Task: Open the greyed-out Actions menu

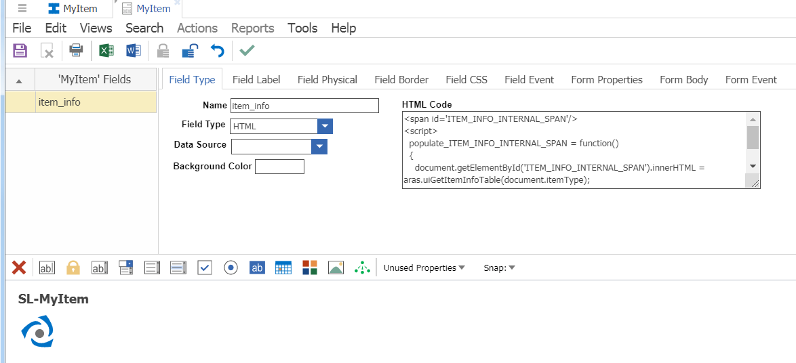Action: (197, 28)
